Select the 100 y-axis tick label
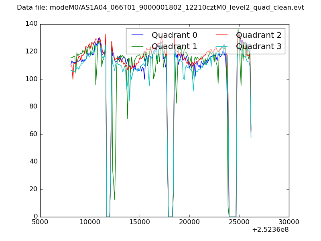The height and width of the screenshot is (241, 321). pyautogui.click(x=31, y=79)
